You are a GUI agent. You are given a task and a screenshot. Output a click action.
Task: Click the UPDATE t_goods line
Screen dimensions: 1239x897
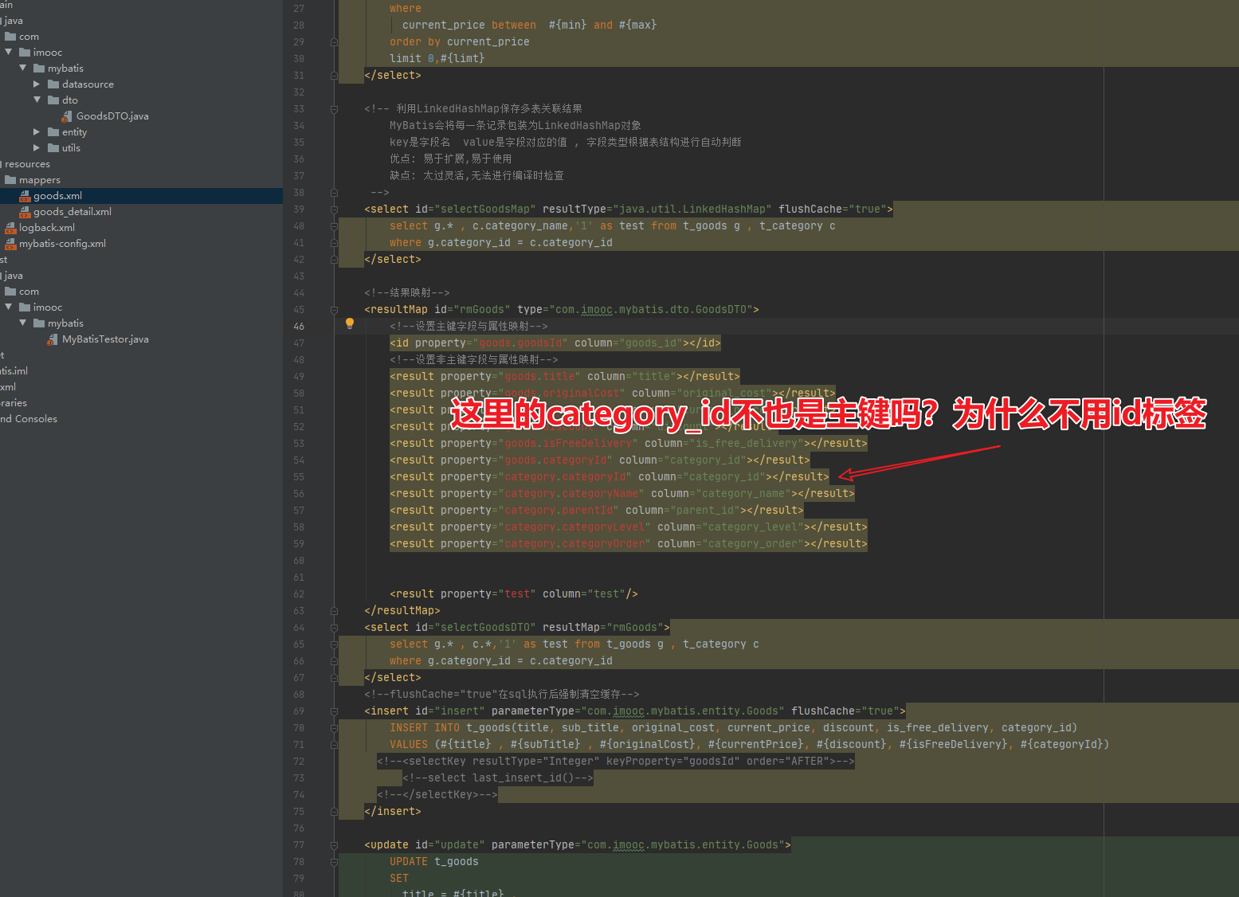point(434,862)
